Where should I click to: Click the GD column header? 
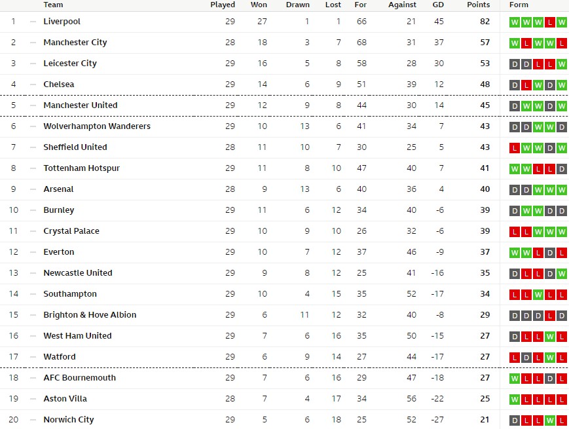(438, 5)
